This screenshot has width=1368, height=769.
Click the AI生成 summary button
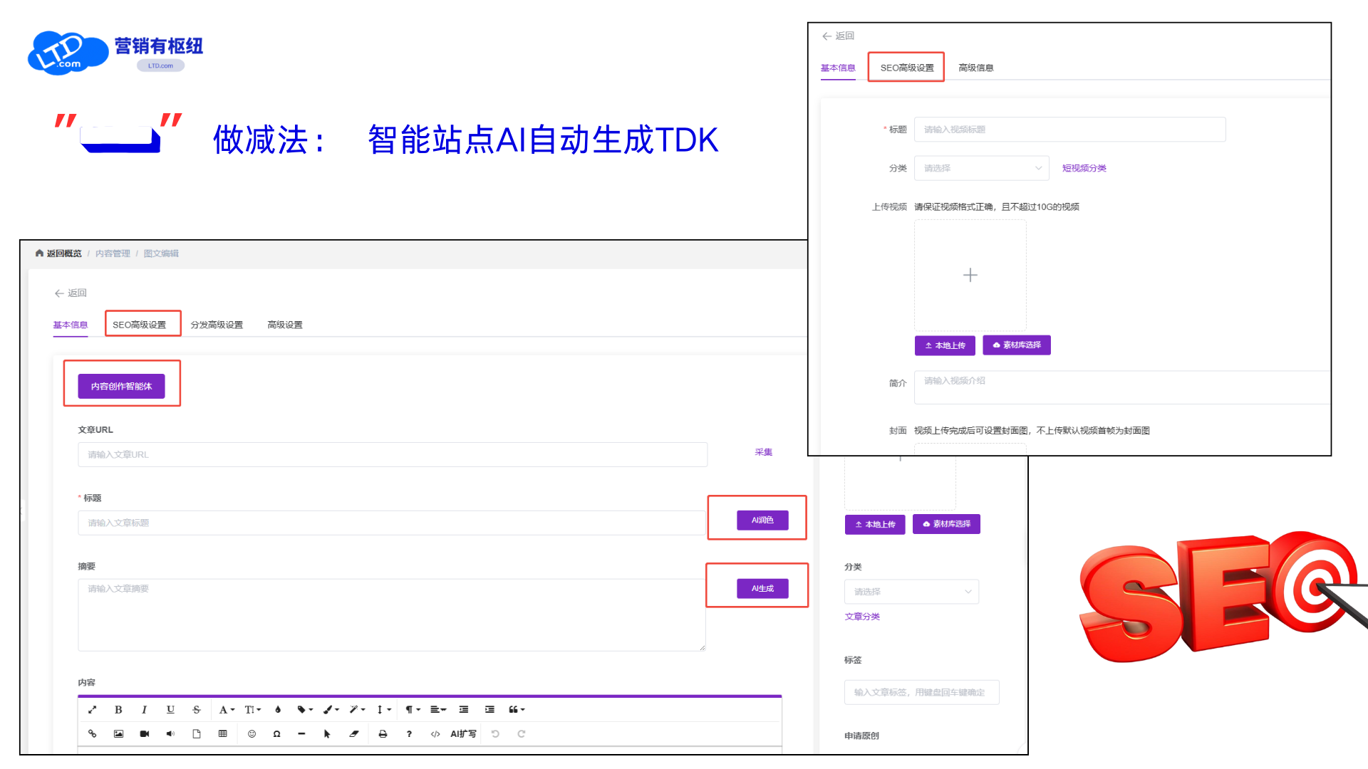(762, 588)
